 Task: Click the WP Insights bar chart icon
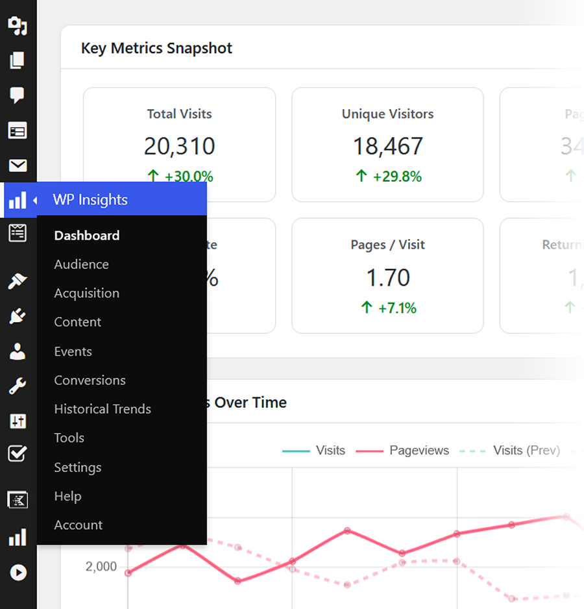click(x=18, y=200)
